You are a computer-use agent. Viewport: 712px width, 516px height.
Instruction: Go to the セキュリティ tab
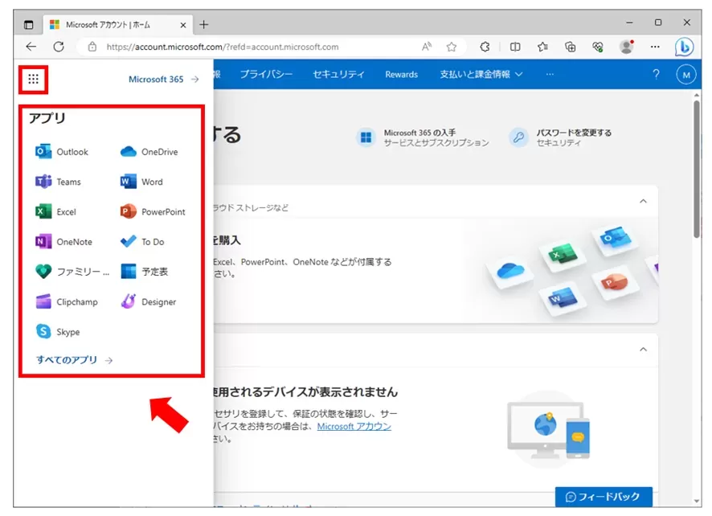[338, 75]
